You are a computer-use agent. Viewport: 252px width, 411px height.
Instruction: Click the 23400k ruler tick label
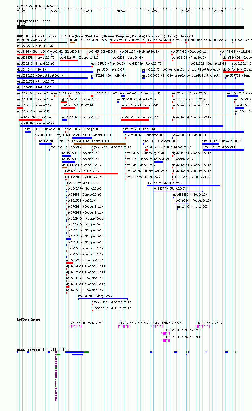[219, 11]
